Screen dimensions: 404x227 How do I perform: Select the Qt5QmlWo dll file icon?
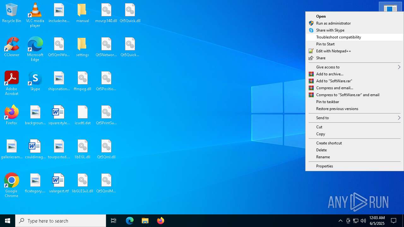tap(59, 47)
